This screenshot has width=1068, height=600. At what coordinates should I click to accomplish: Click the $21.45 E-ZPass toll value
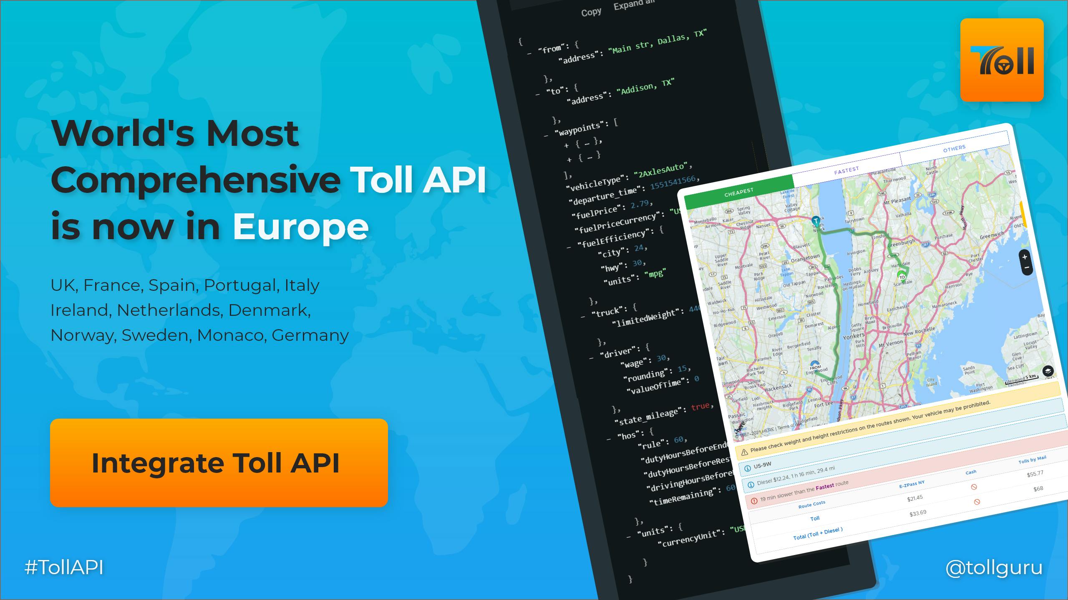(x=915, y=498)
